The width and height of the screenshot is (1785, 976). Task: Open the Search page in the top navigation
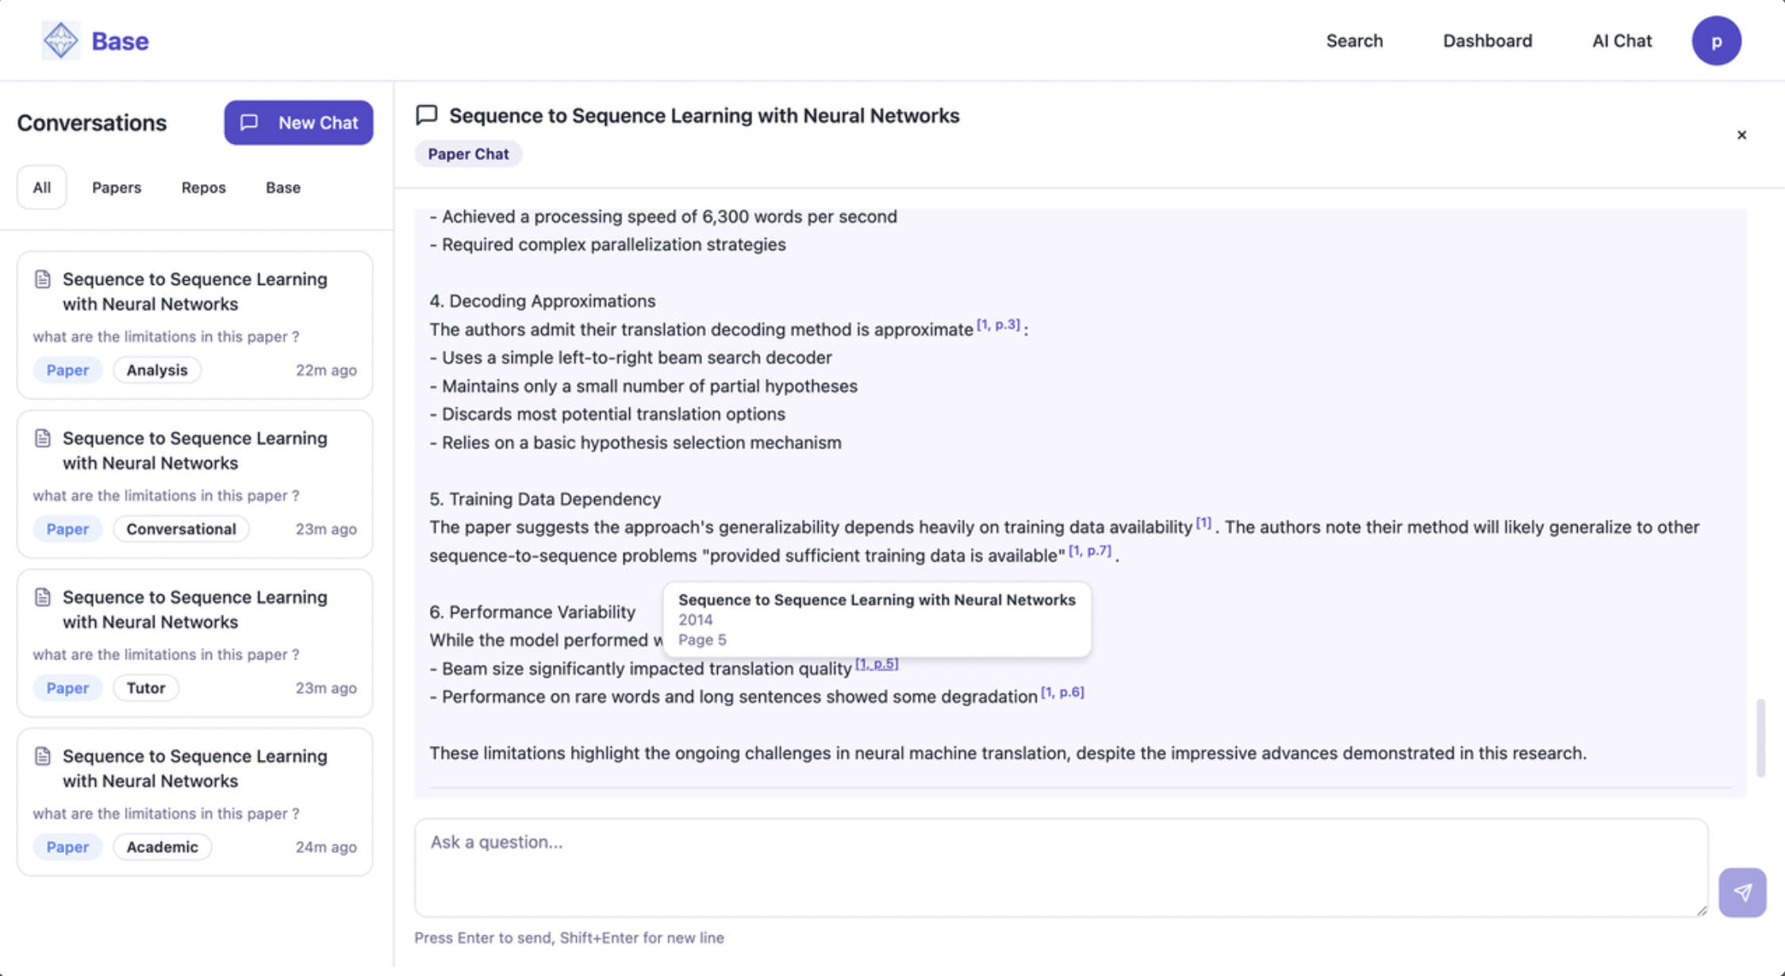(x=1354, y=40)
